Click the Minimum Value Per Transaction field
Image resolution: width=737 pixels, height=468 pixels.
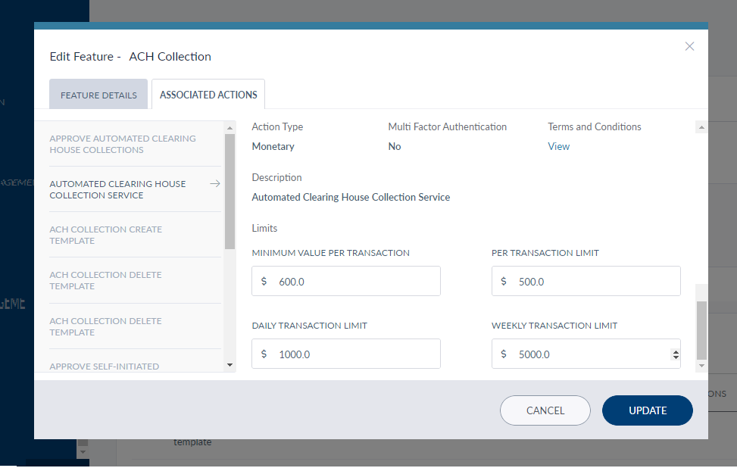point(346,281)
